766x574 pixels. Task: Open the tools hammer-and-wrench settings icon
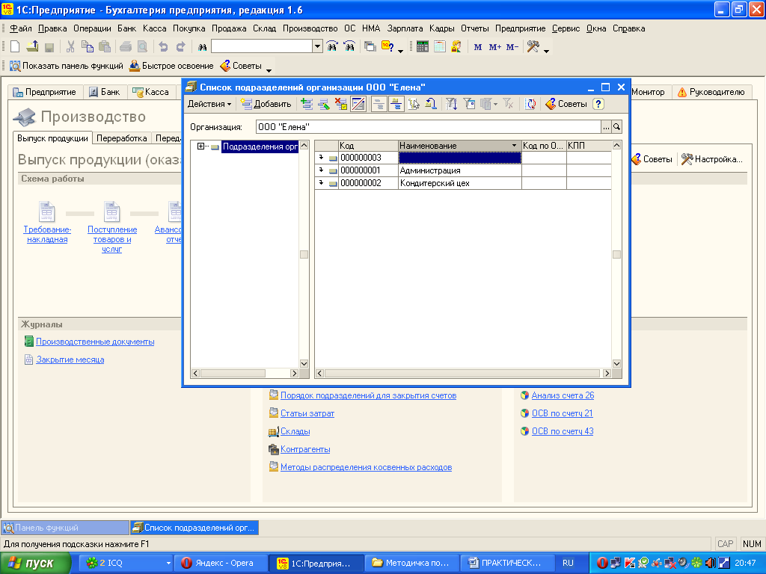pyautogui.click(x=533, y=47)
